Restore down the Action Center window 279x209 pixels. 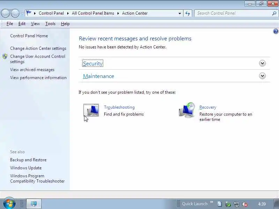261,4
